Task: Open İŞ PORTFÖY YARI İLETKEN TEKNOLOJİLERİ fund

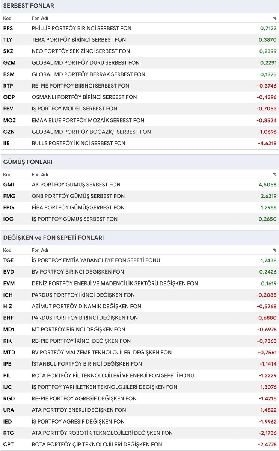Action: (104, 387)
